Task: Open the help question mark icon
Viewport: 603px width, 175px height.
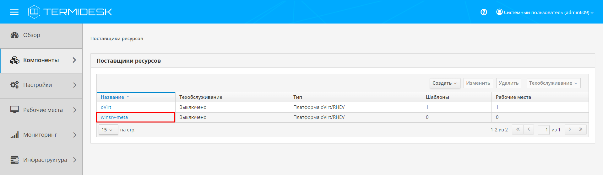Action: [x=484, y=12]
